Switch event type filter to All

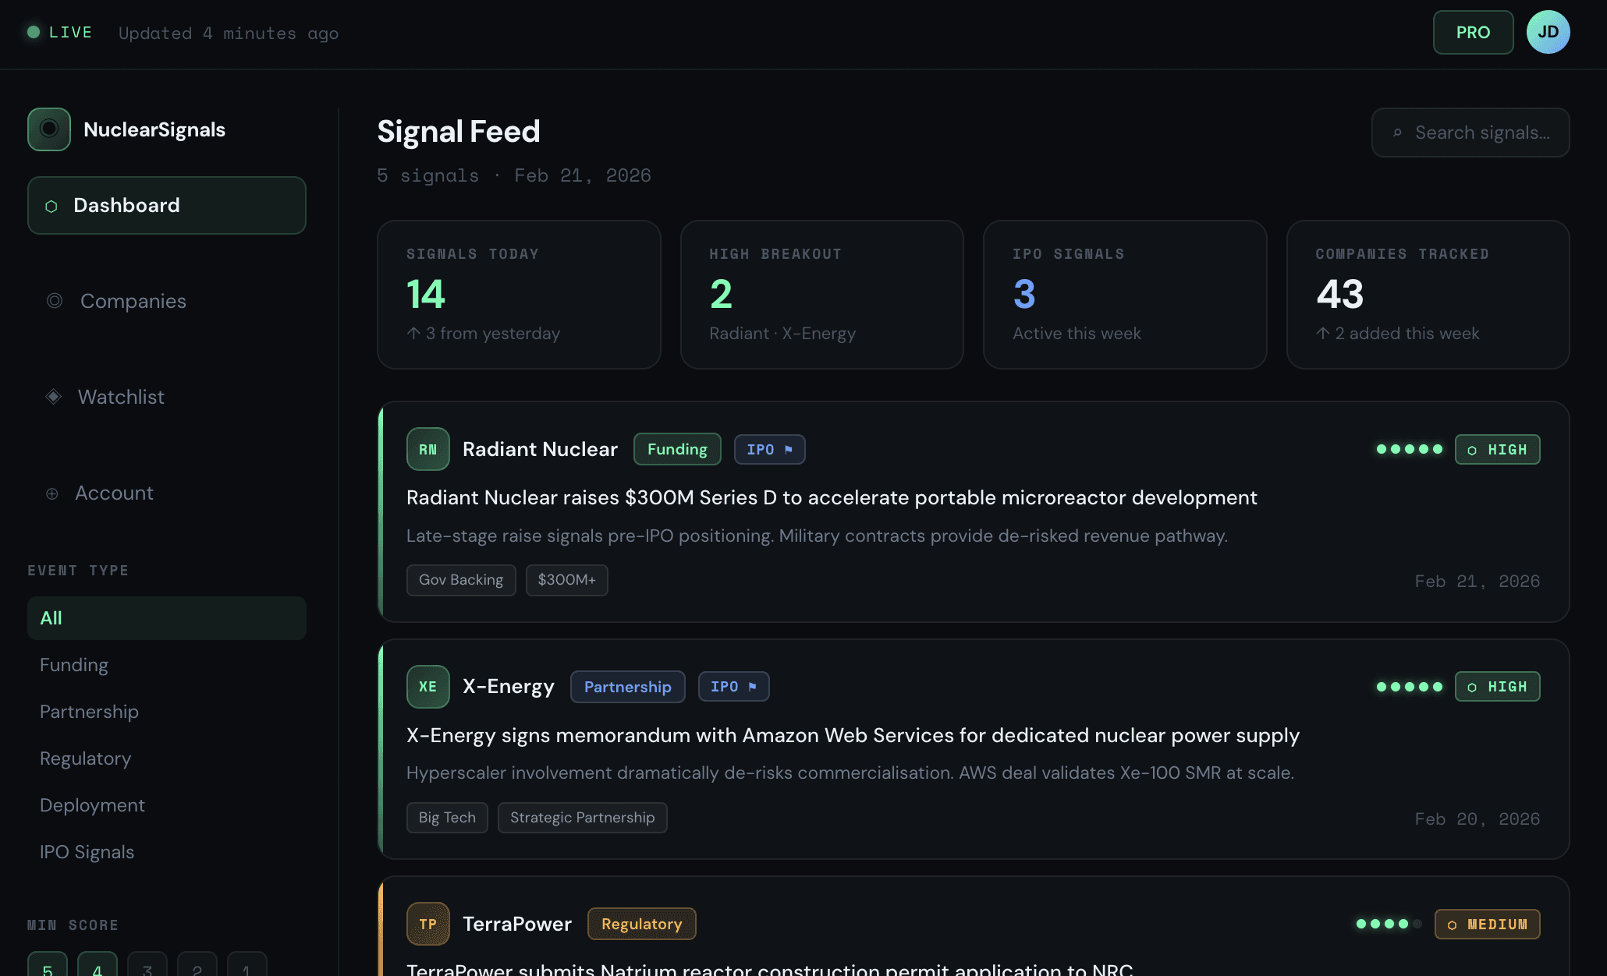pos(50,617)
